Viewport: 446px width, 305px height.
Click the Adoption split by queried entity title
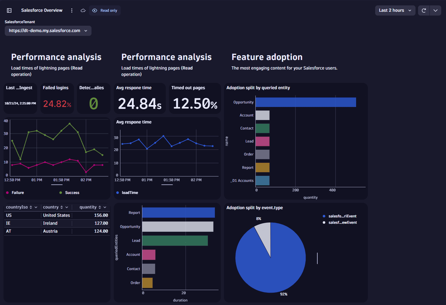258,88
